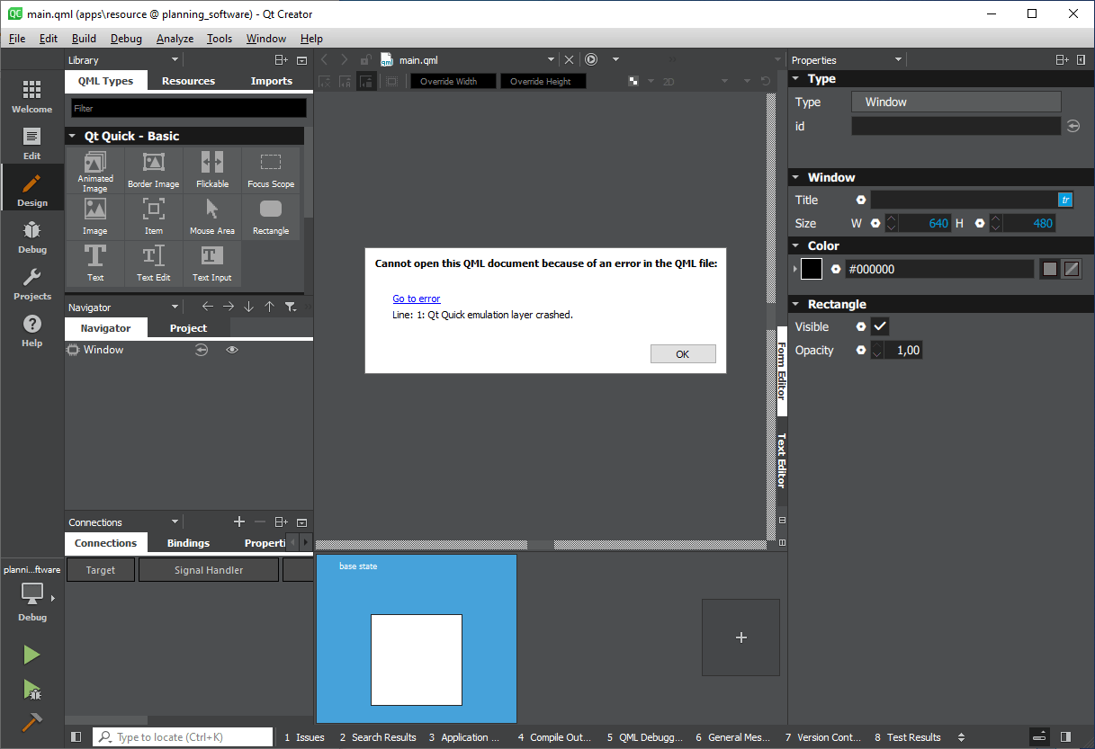Switch to Debug mode in the sidebar

31,234
